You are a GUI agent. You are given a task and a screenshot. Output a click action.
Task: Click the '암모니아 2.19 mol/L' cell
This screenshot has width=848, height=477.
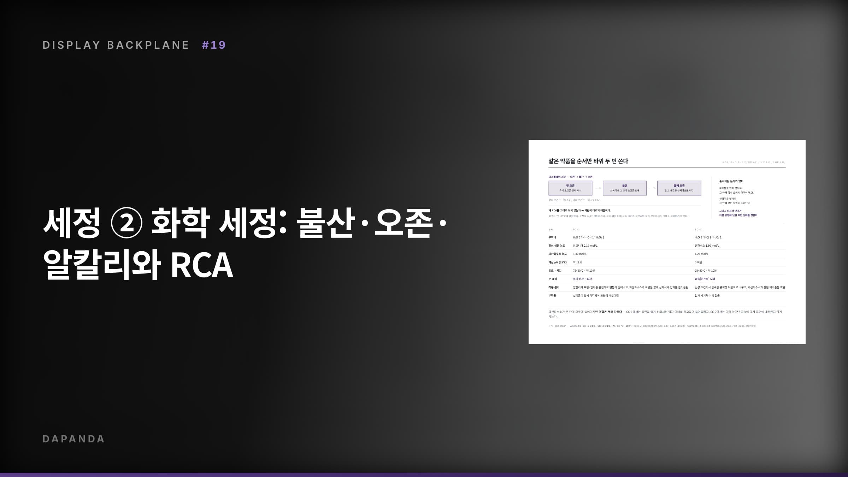tap(585, 246)
